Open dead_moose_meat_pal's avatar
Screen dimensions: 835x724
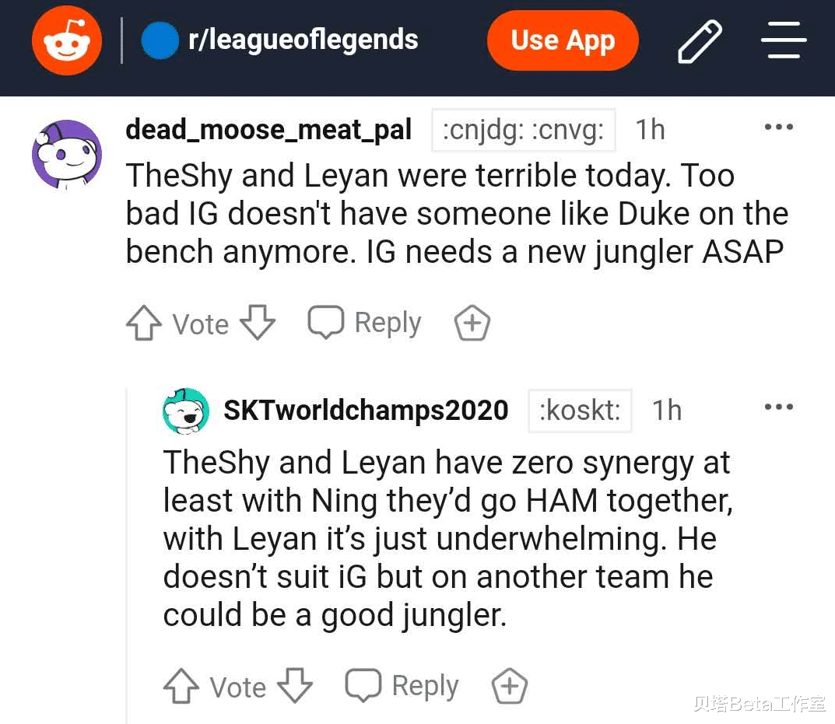click(66, 154)
